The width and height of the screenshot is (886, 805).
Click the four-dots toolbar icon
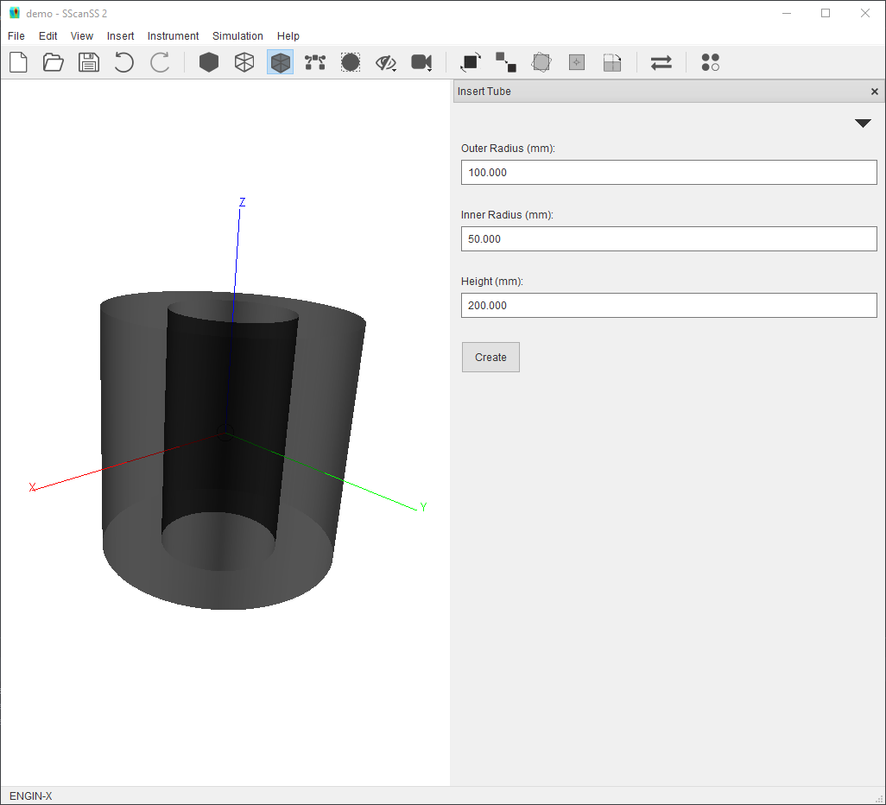pos(710,62)
